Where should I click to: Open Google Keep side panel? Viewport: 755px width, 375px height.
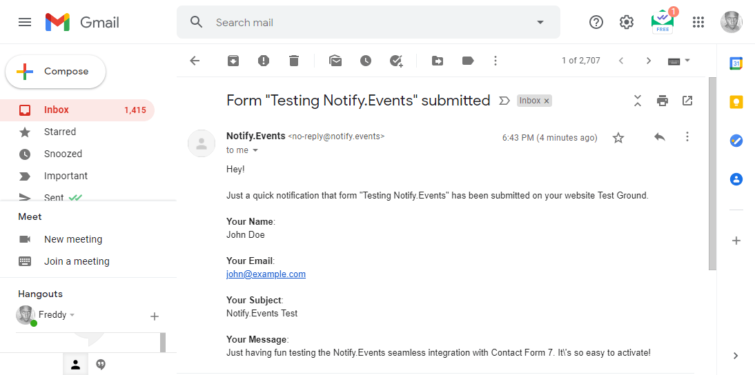(x=736, y=102)
